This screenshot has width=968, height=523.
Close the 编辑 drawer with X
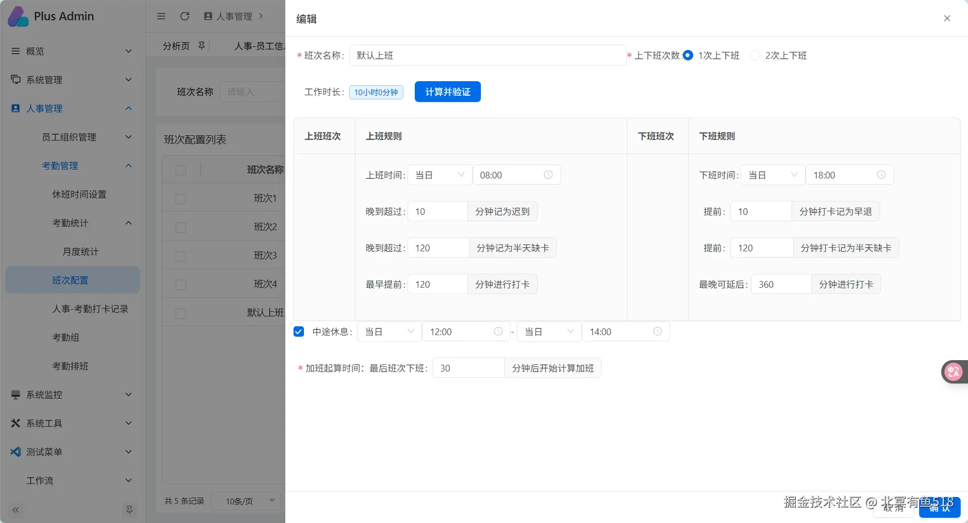(947, 18)
